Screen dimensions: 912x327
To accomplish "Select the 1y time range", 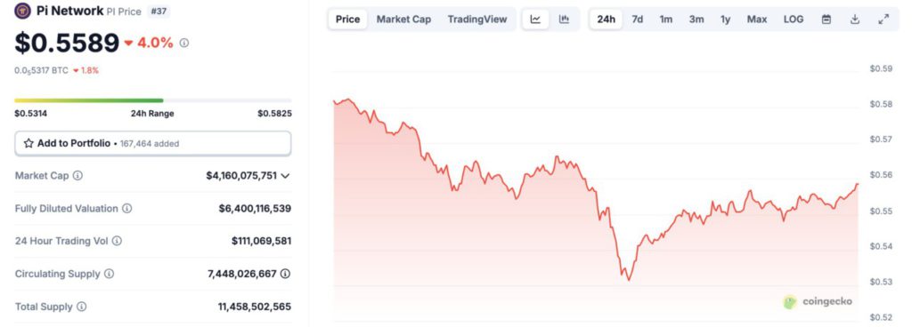I will tap(725, 20).
